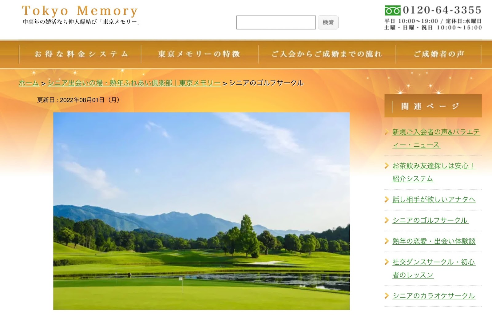Open sidebar シニアのゴルフサークル link
The width and height of the screenshot is (492, 316).
430,220
